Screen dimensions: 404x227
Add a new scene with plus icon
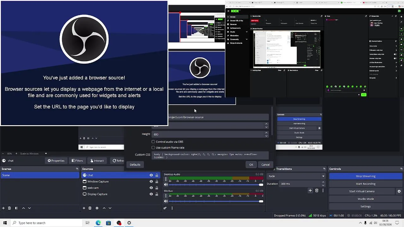pos(3,208)
